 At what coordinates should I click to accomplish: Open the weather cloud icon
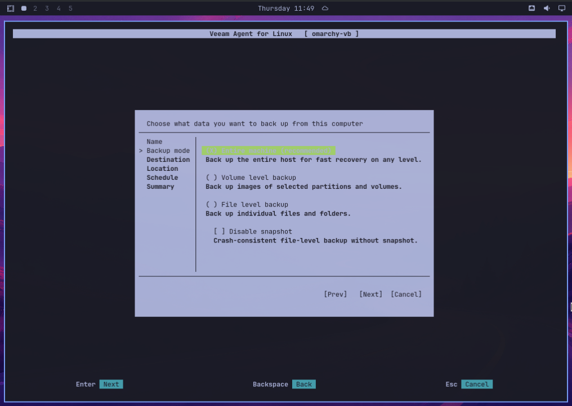tap(325, 8)
